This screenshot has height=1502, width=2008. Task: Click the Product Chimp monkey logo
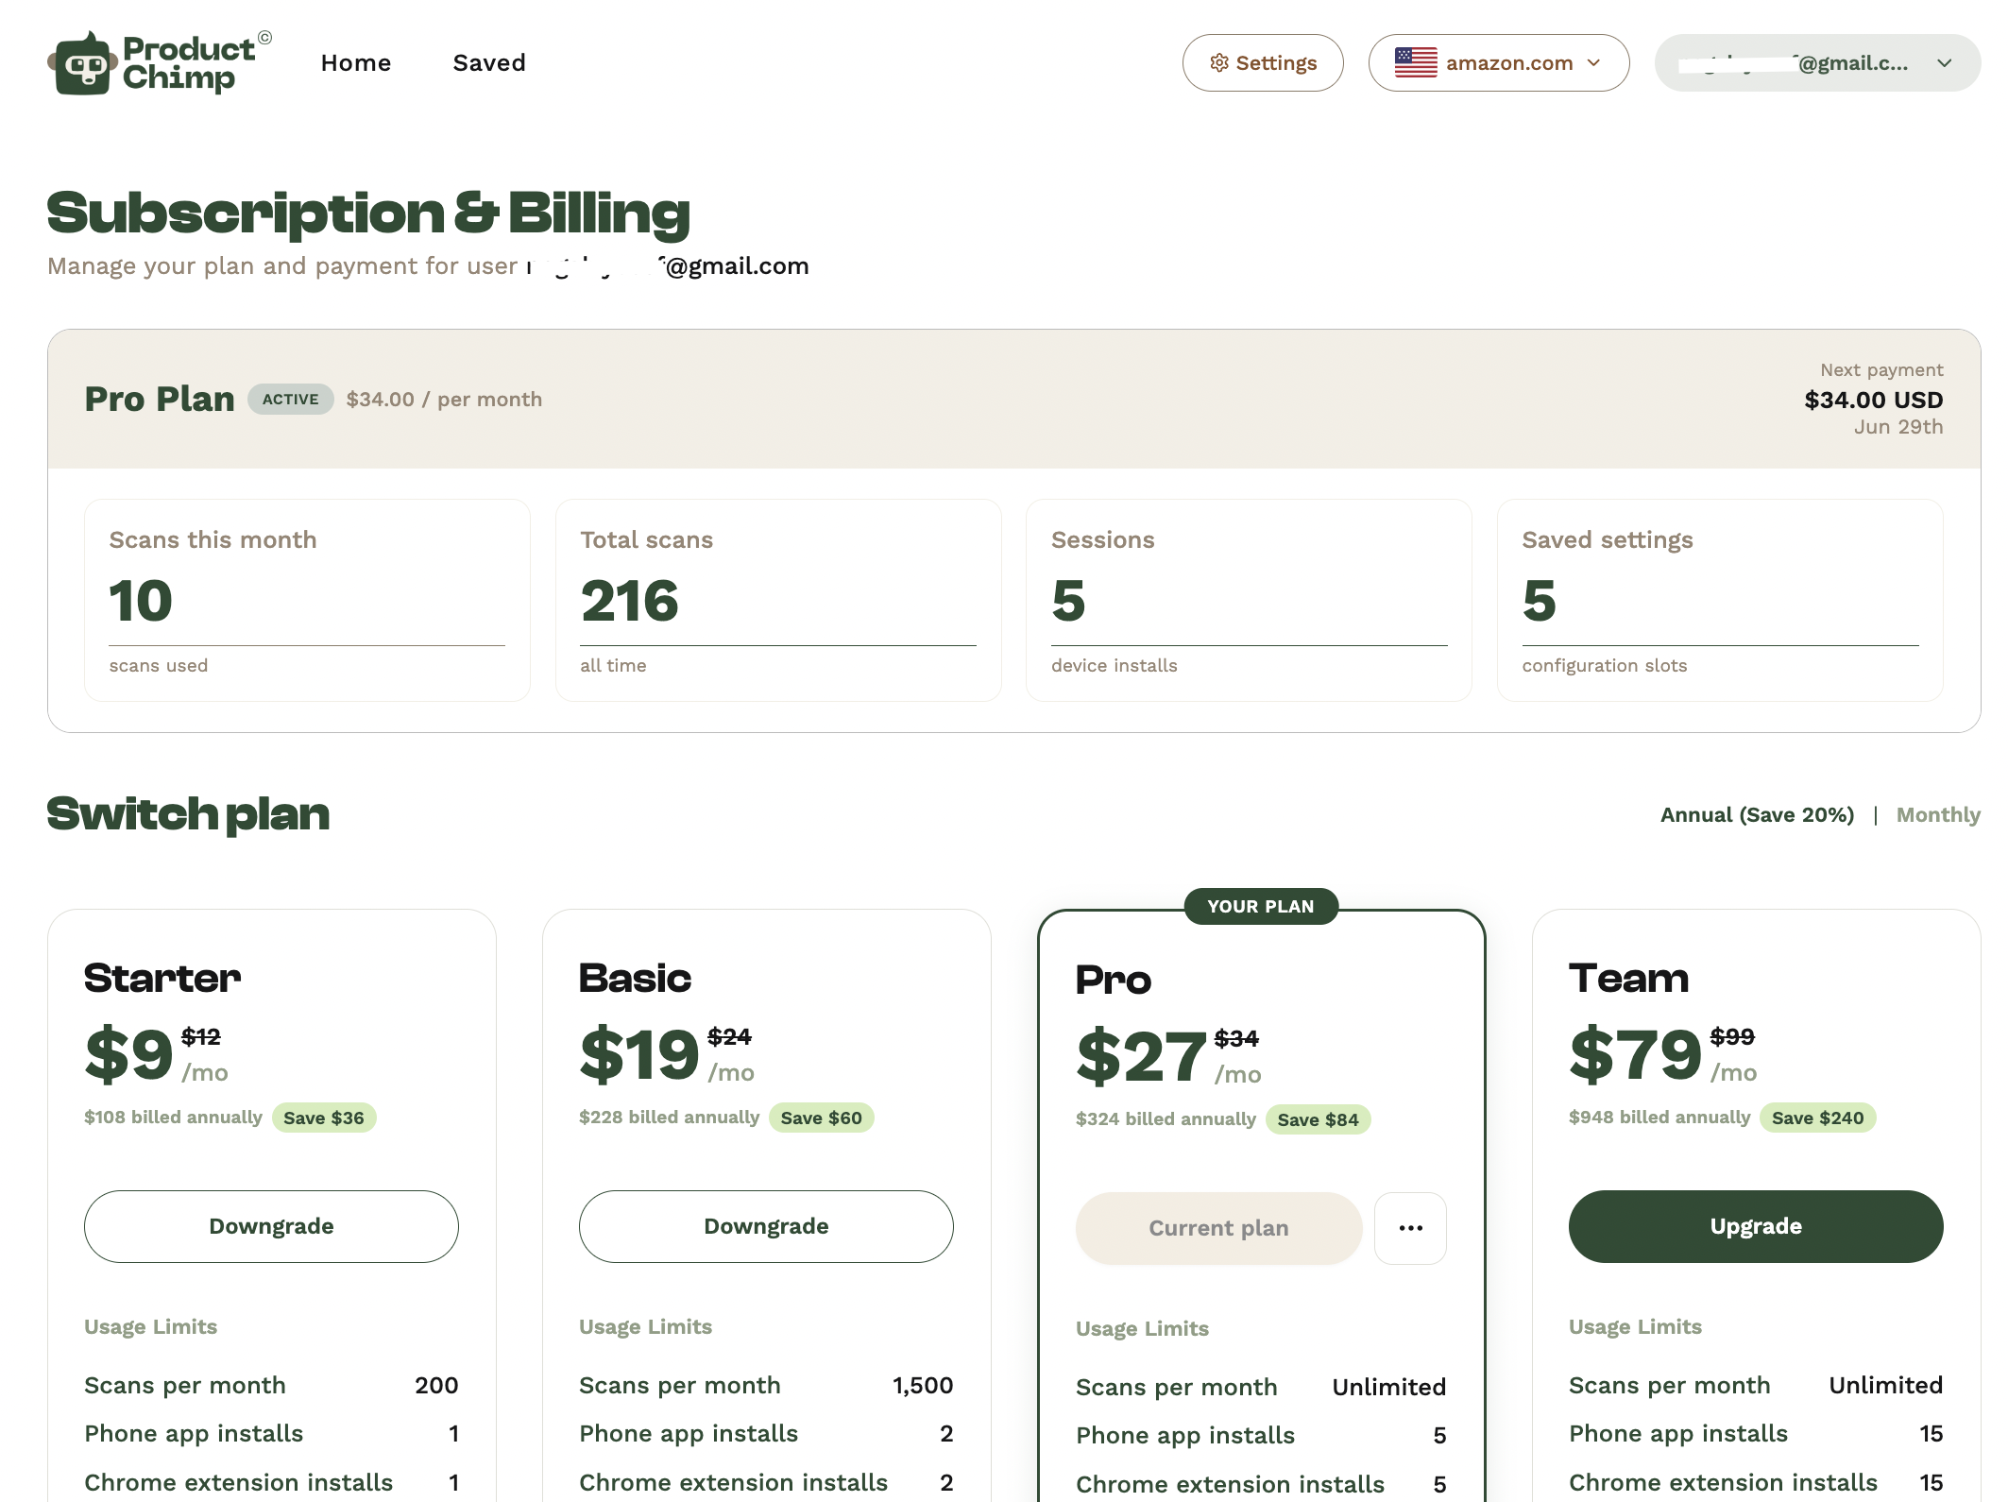(83, 63)
